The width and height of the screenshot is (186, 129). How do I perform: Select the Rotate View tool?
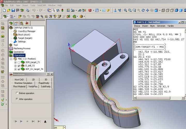tap(143, 10)
